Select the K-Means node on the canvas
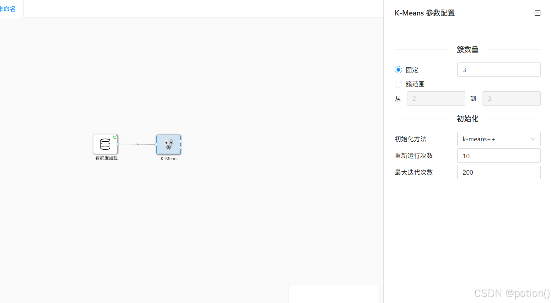 click(x=168, y=144)
